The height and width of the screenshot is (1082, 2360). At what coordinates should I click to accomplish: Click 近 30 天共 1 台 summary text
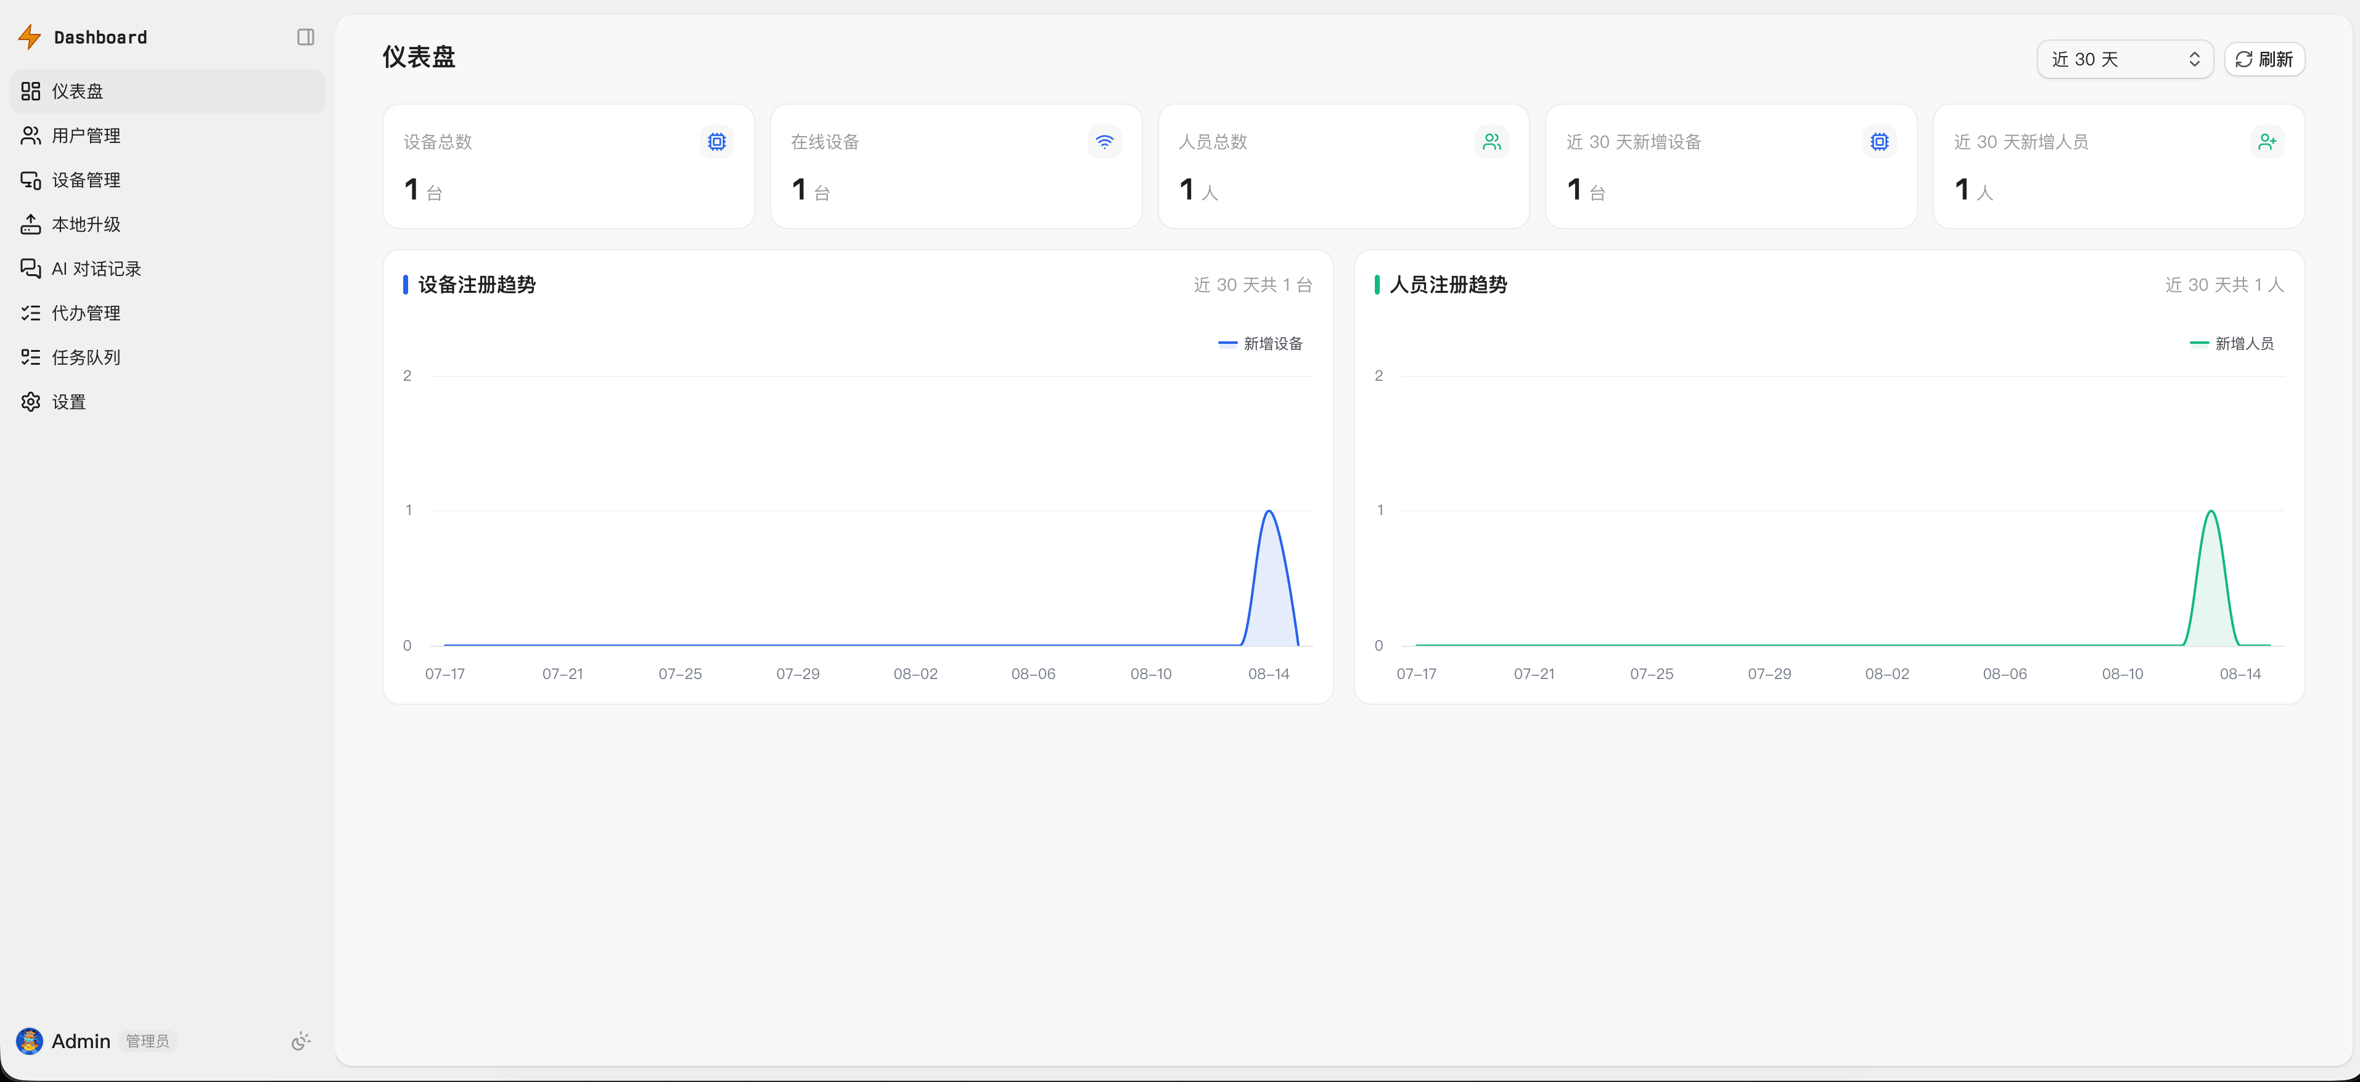pyautogui.click(x=1252, y=285)
